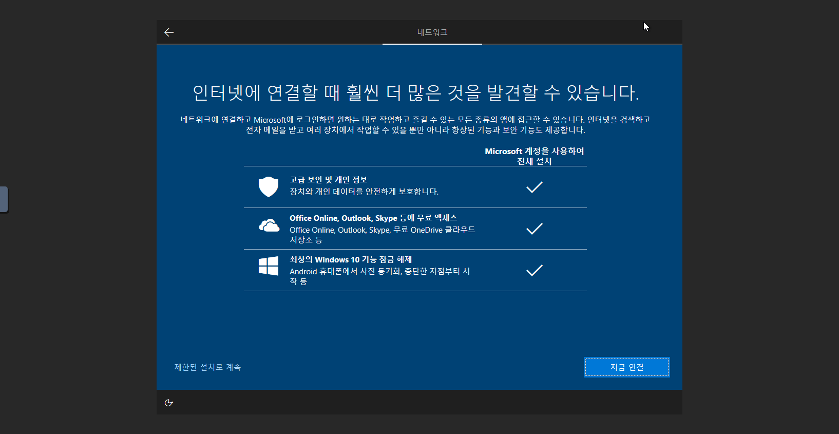Go back using the arrow icon

[169, 32]
